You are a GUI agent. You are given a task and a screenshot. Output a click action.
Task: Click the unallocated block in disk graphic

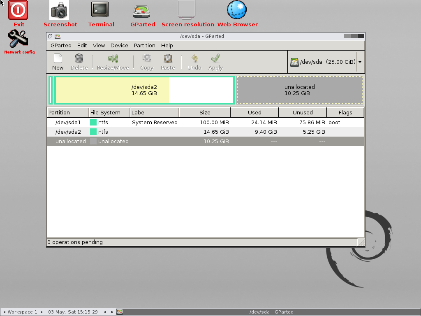coord(300,90)
